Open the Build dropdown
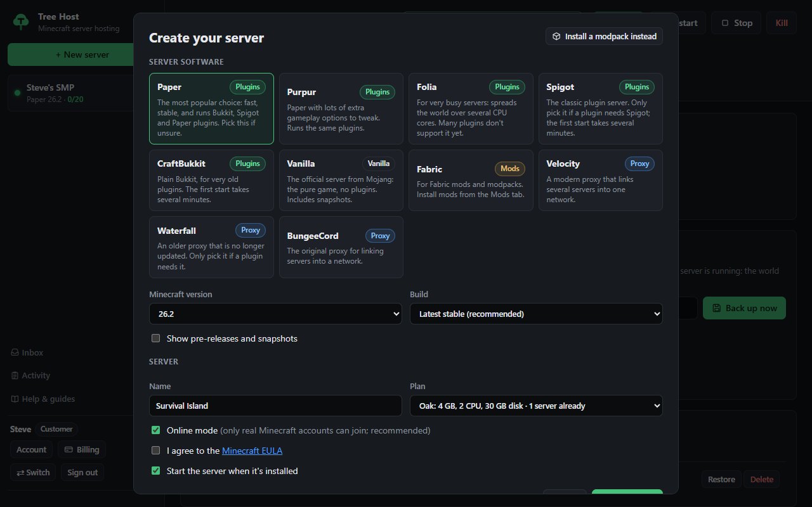 (x=536, y=314)
